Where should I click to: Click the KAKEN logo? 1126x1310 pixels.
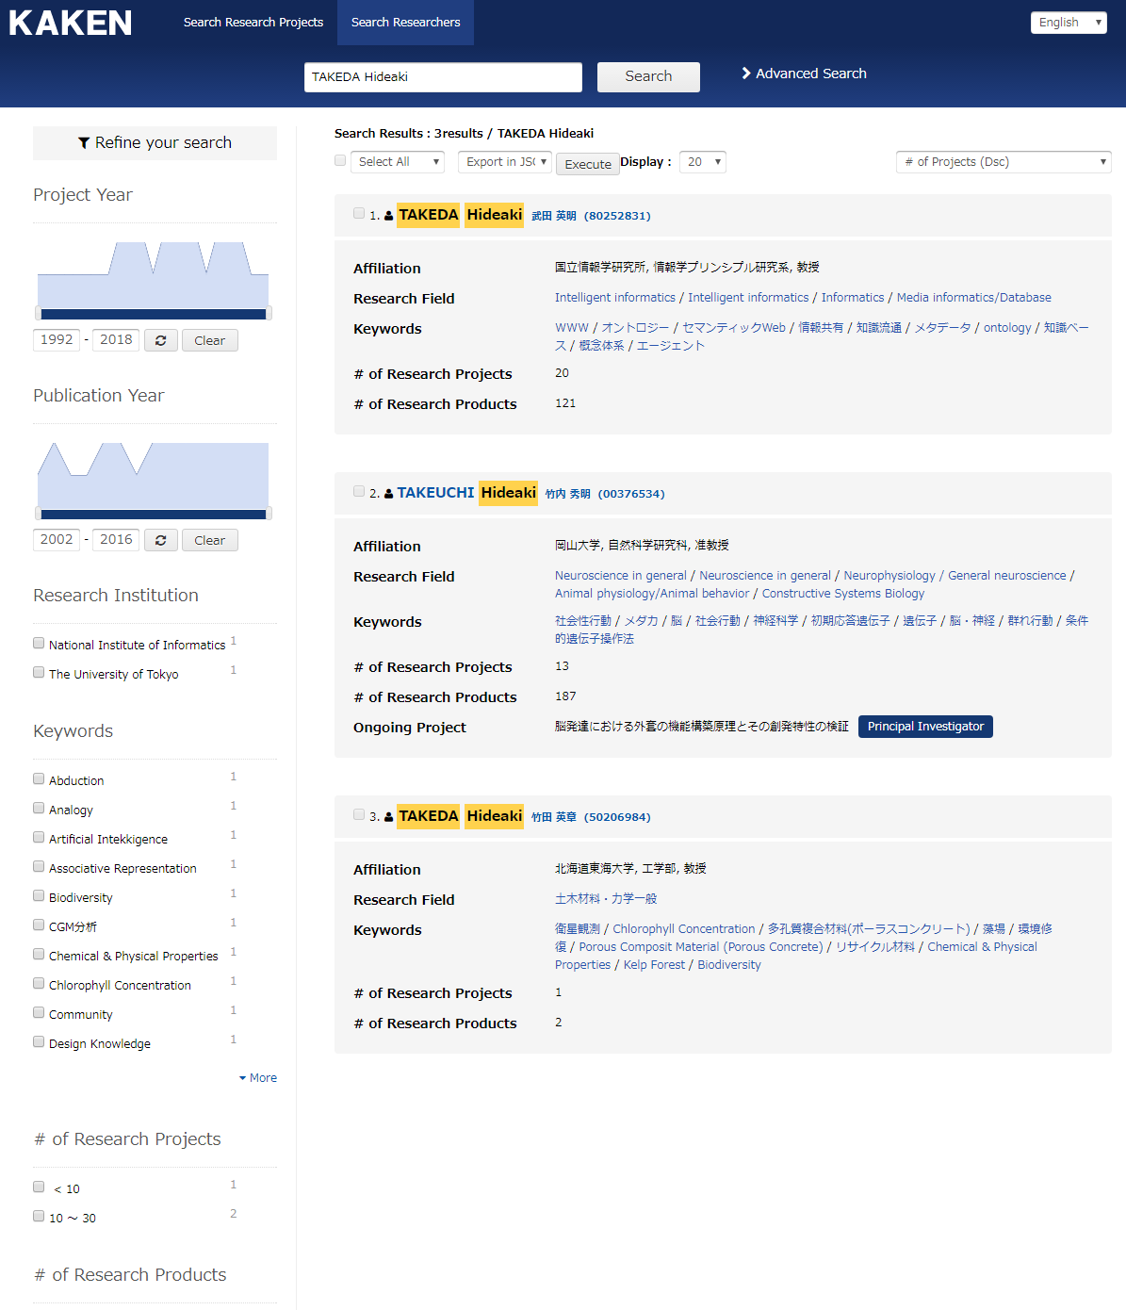(x=71, y=23)
